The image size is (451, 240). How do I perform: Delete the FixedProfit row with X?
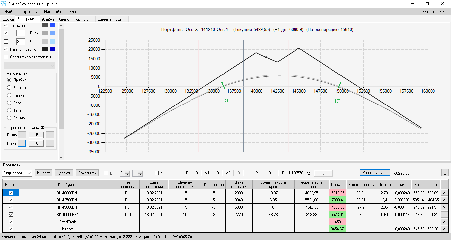coord(444,222)
